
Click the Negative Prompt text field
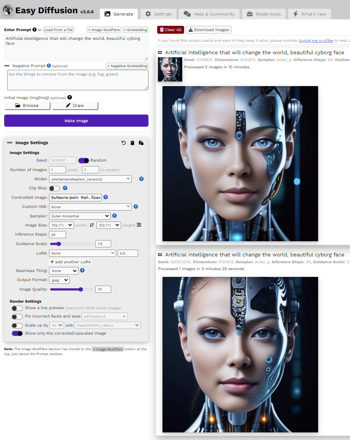[77, 80]
